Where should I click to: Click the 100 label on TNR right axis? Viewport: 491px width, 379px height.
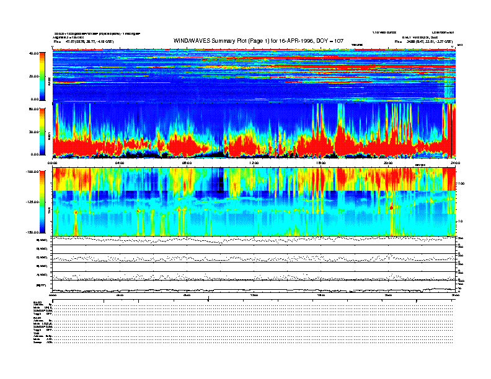(x=461, y=183)
